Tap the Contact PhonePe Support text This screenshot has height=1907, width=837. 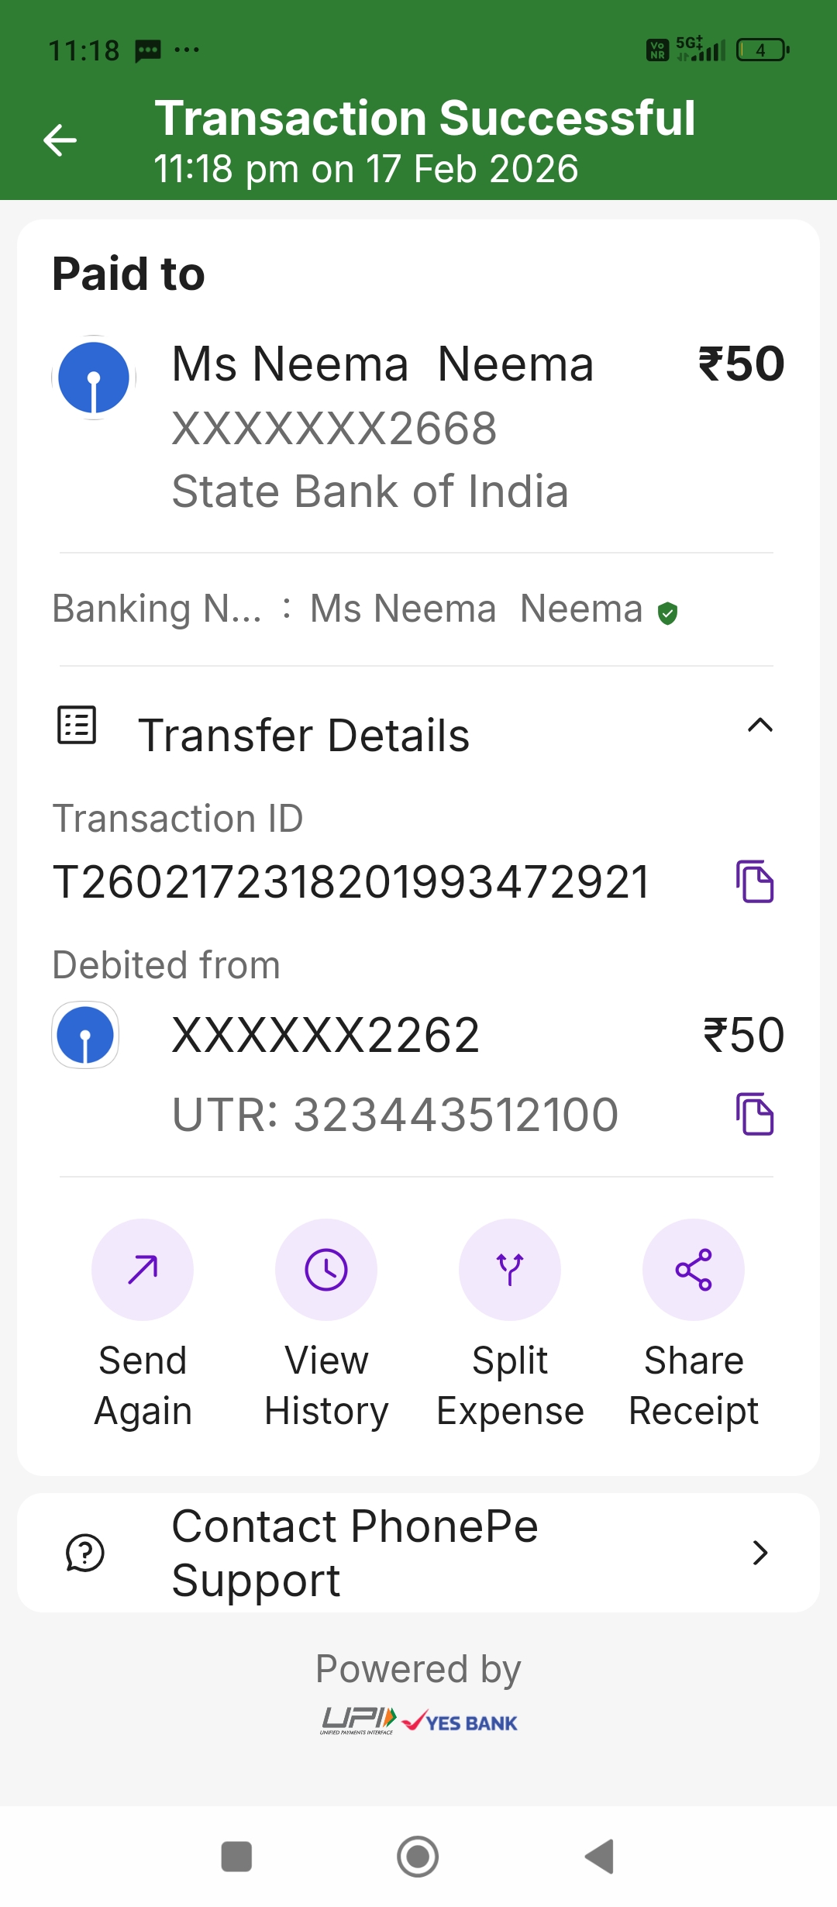pyautogui.click(x=355, y=1553)
